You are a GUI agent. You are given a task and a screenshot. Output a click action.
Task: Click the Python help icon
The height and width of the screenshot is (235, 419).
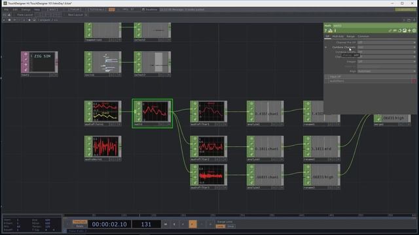pos(330,31)
